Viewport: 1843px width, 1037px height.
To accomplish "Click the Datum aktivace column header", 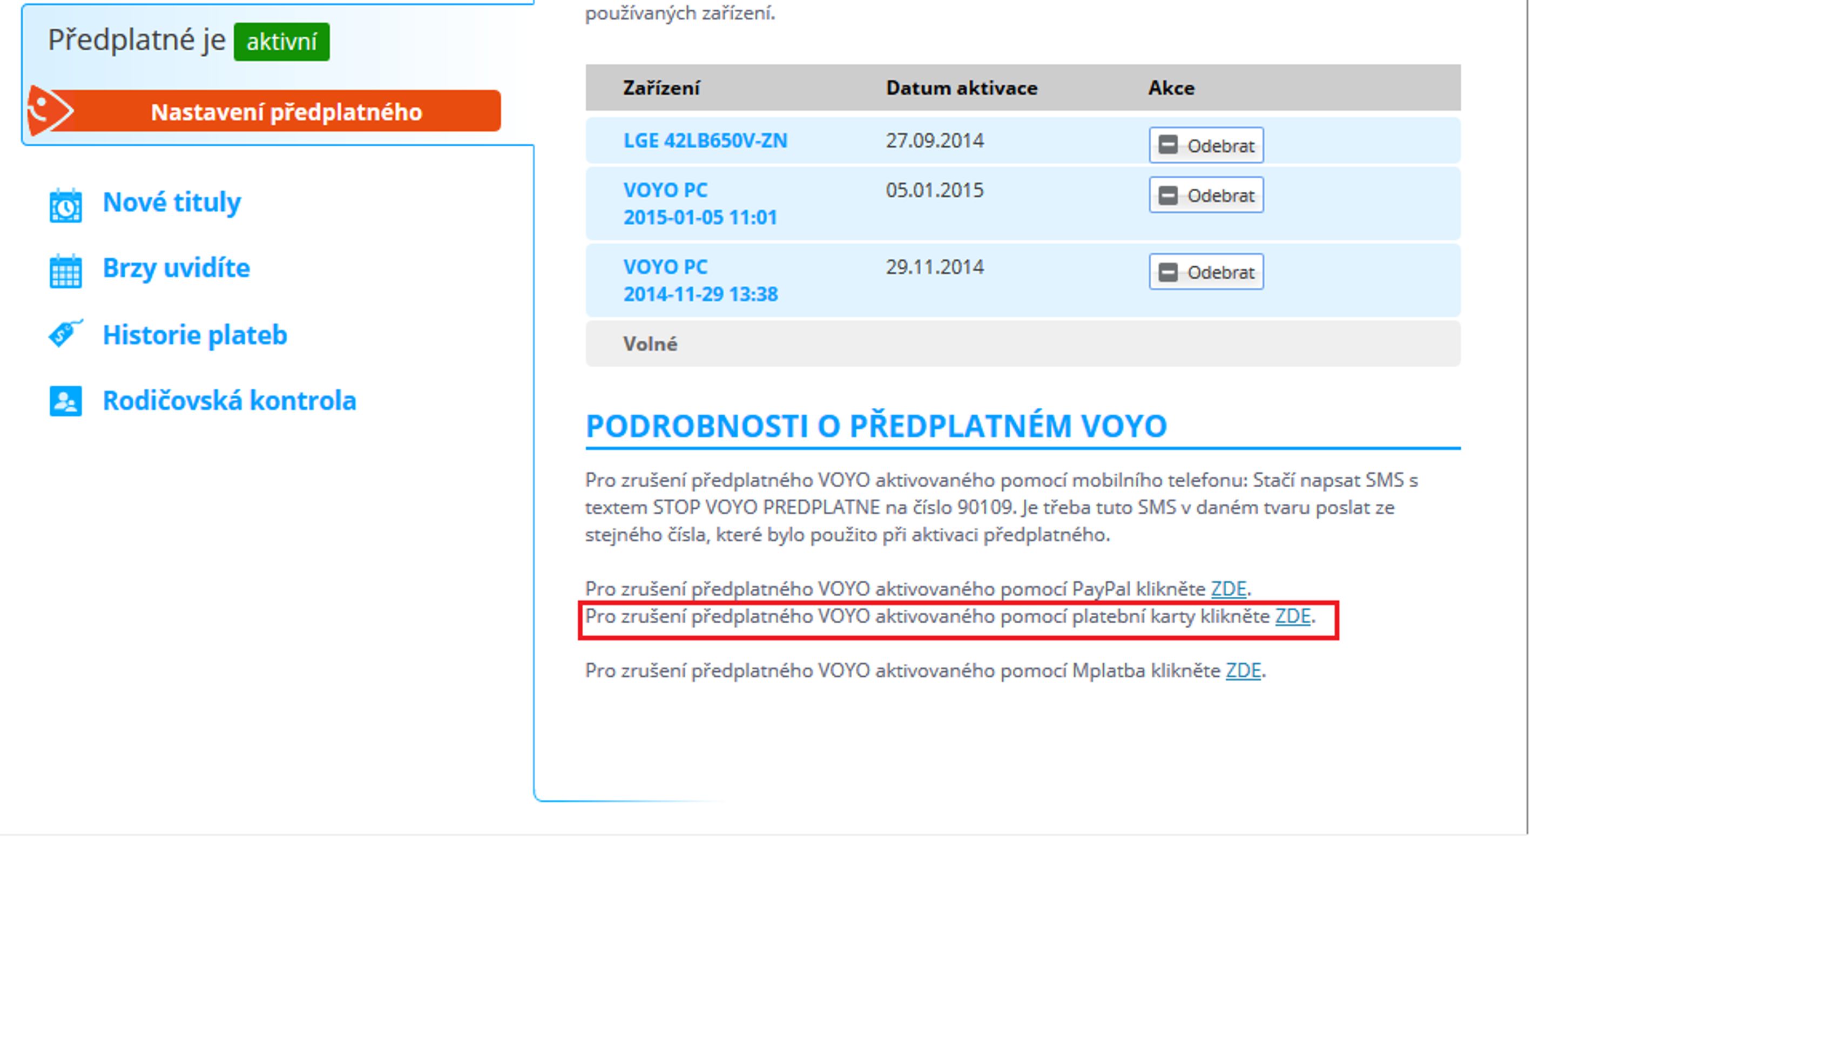I will (962, 88).
